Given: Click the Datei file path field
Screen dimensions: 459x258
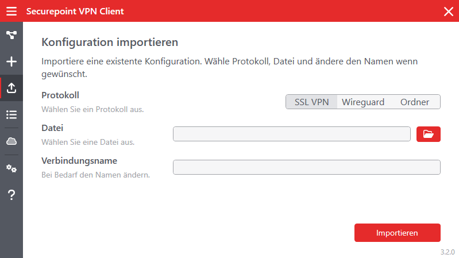Looking at the screenshot, I should pos(291,134).
